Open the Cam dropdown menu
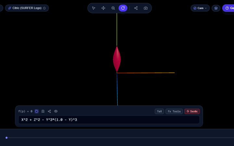Image resolution: width=234 pixels, height=146 pixels. tap(200, 8)
